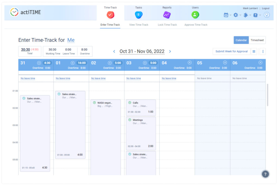Select the Calendar view toggle
Image resolution: width=278 pixels, height=186 pixels.
tap(241, 40)
